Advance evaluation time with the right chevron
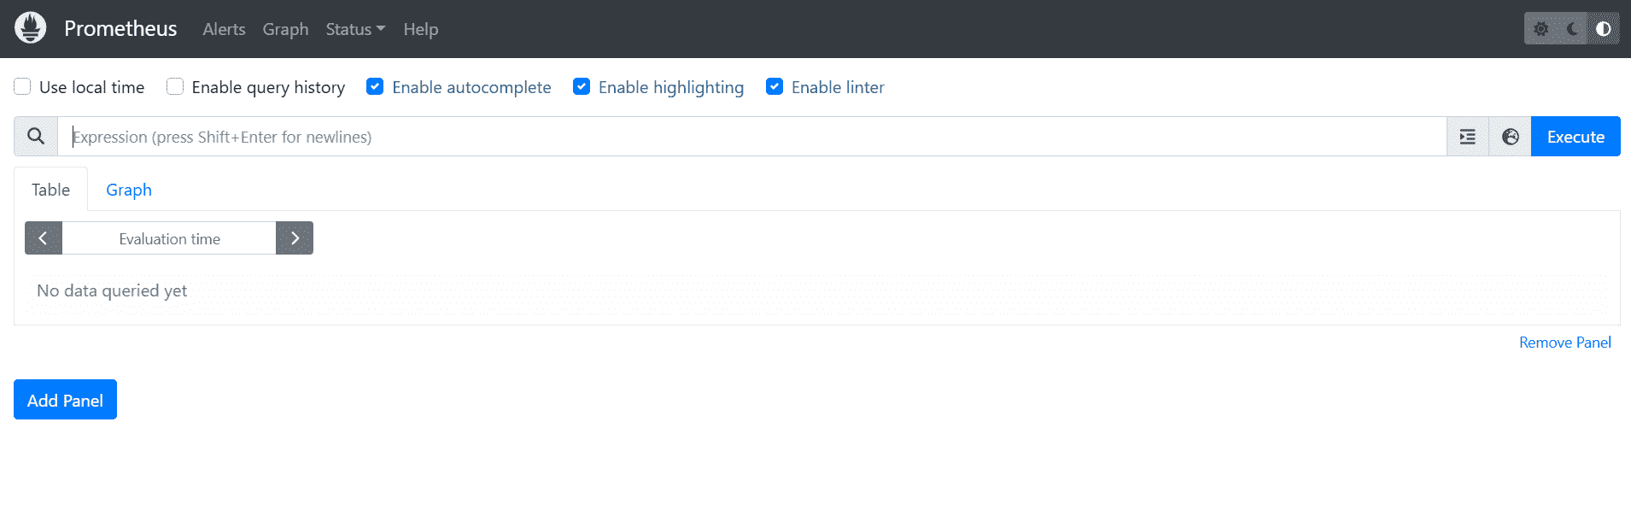This screenshot has width=1631, height=510. [295, 237]
